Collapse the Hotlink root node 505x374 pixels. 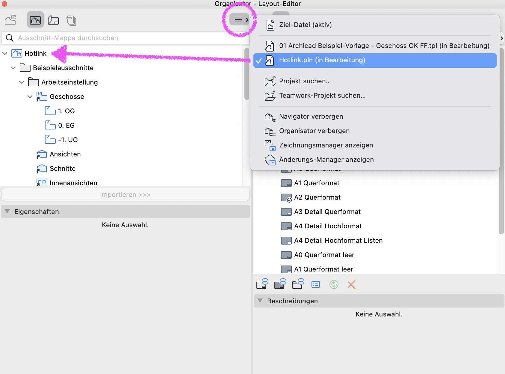[5, 53]
